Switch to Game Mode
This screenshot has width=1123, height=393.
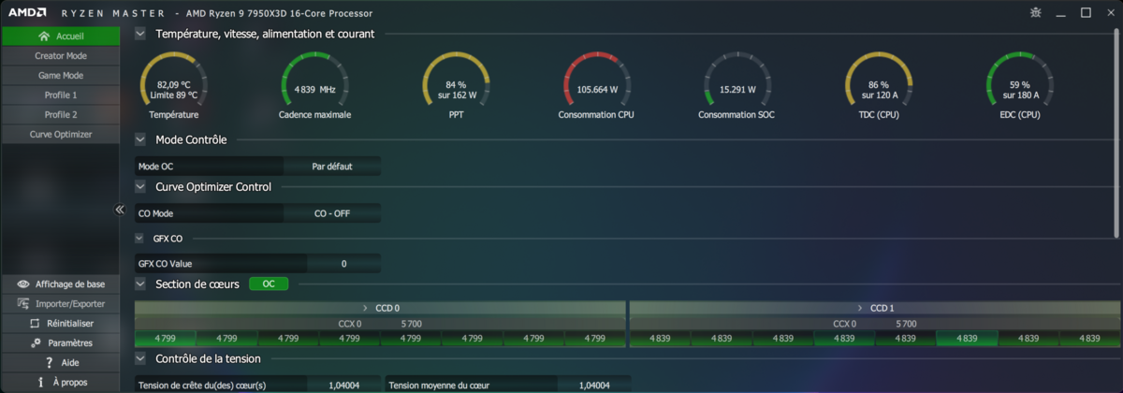tap(61, 76)
